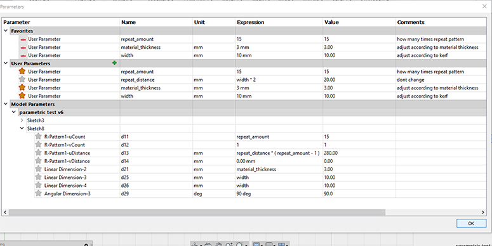Image resolution: width=492 pixels, height=246 pixels.
Task: Edit d14 expression '0.00 mm'
Action: point(279,162)
